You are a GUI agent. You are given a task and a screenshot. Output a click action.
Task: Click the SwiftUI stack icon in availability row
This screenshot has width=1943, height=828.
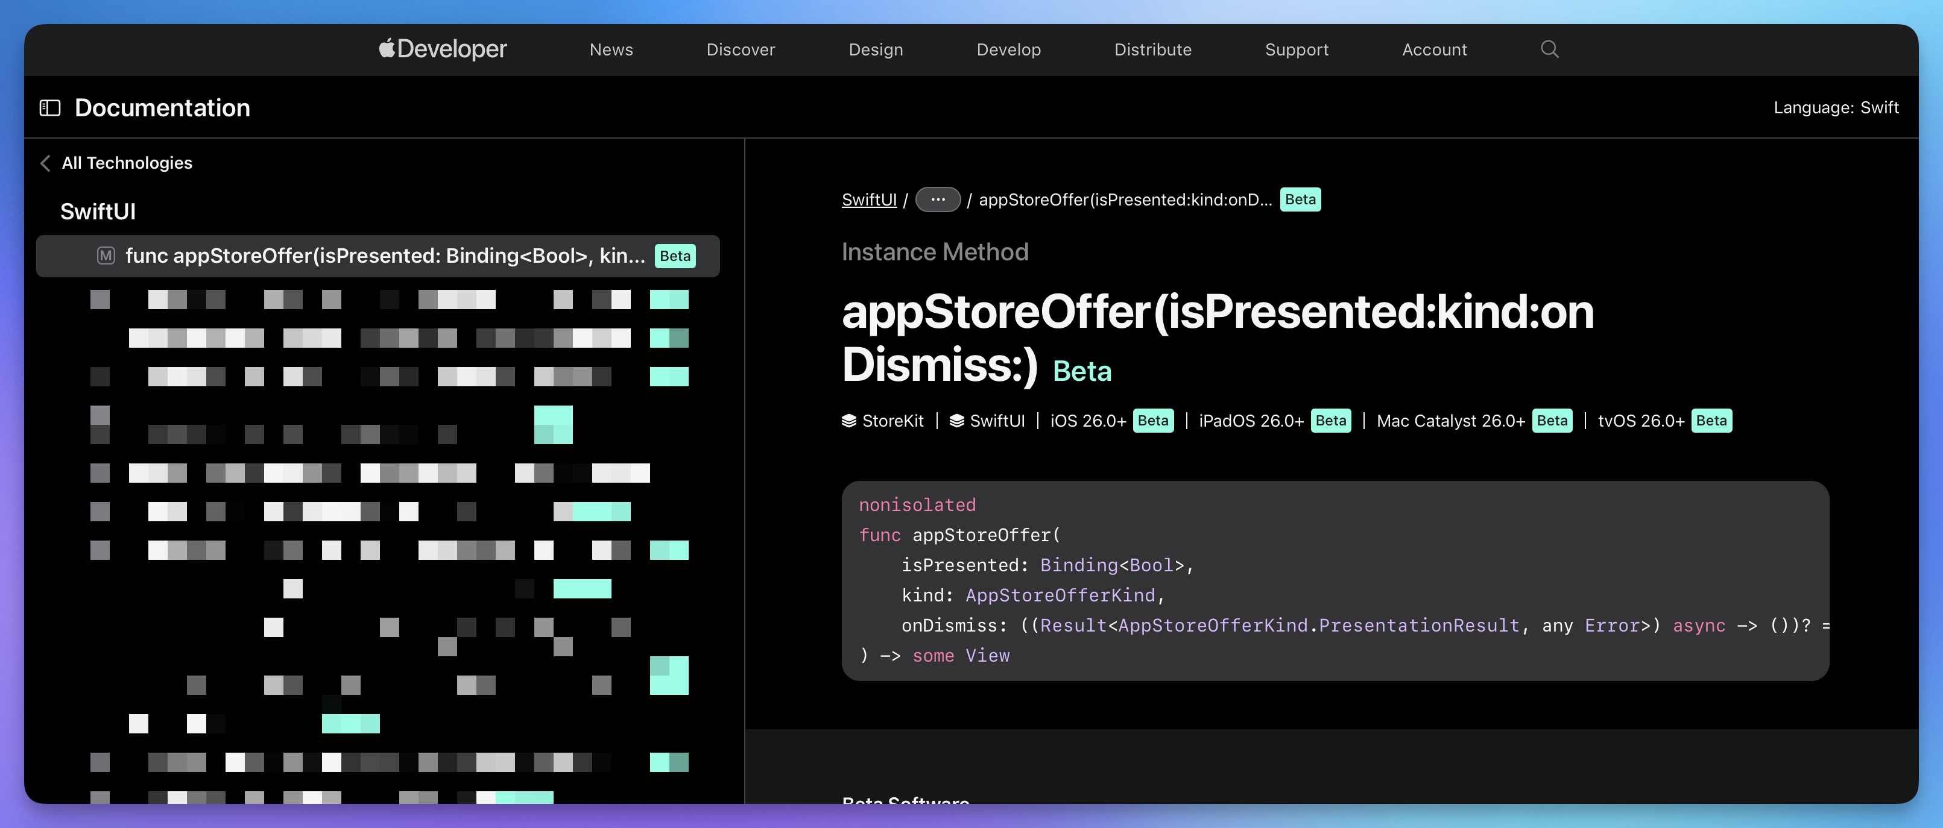[x=956, y=421]
